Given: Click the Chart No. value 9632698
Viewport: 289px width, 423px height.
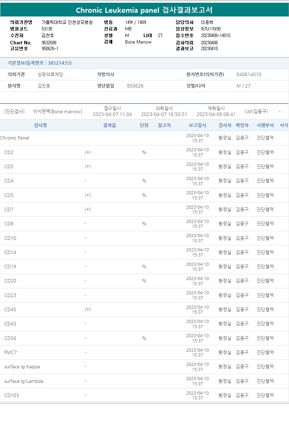Looking at the screenshot, I should (x=49, y=43).
